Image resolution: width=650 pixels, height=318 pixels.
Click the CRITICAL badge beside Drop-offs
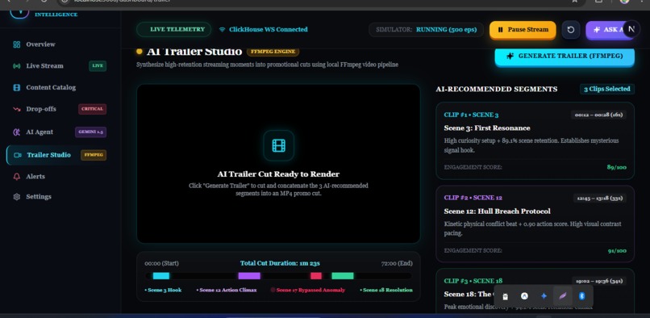point(92,109)
